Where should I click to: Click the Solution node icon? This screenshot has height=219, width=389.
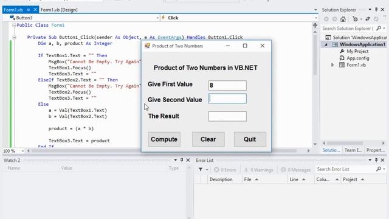pos(328,38)
